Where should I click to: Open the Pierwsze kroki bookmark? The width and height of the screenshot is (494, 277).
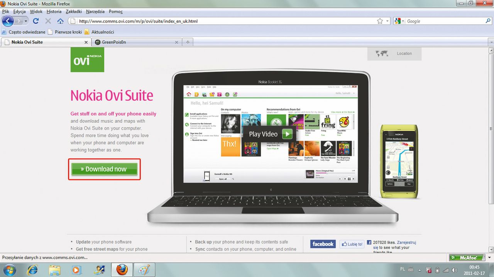coord(65,32)
